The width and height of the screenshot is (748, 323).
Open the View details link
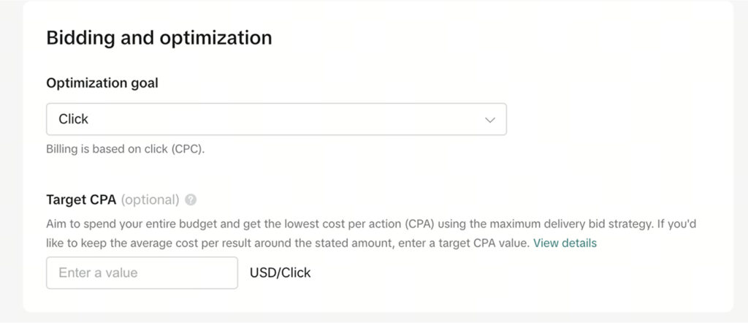[x=565, y=243]
